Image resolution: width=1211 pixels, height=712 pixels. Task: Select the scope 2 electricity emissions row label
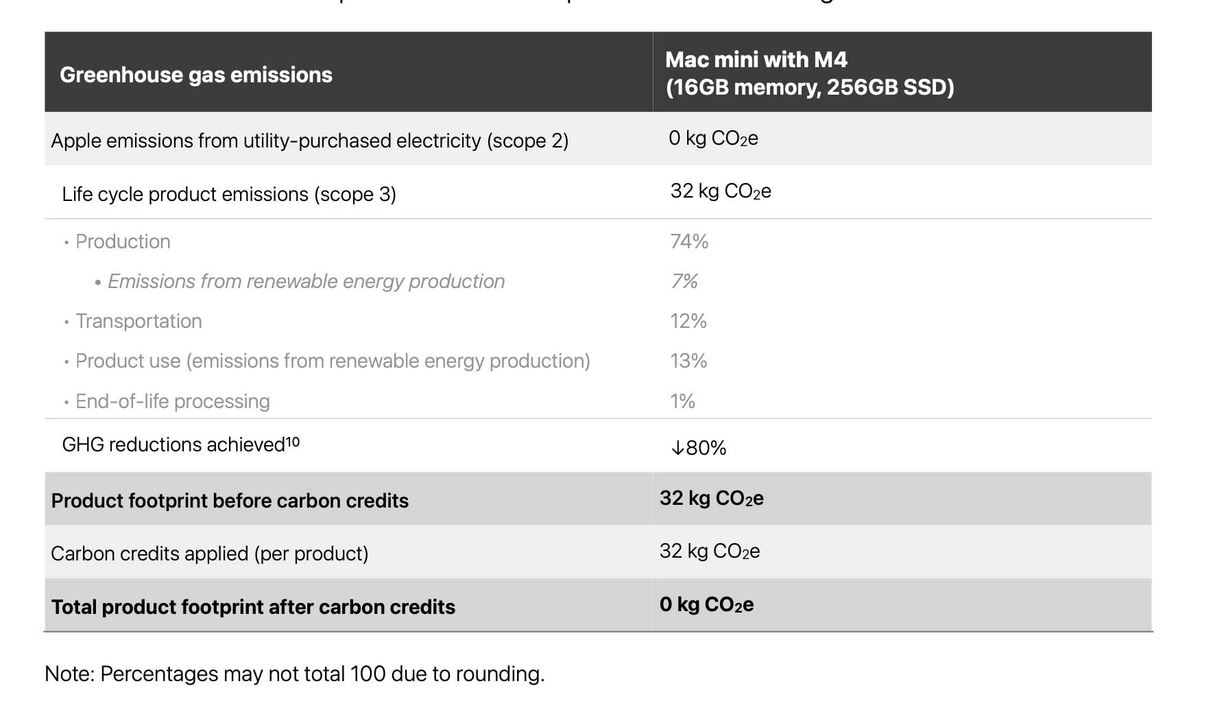(309, 141)
